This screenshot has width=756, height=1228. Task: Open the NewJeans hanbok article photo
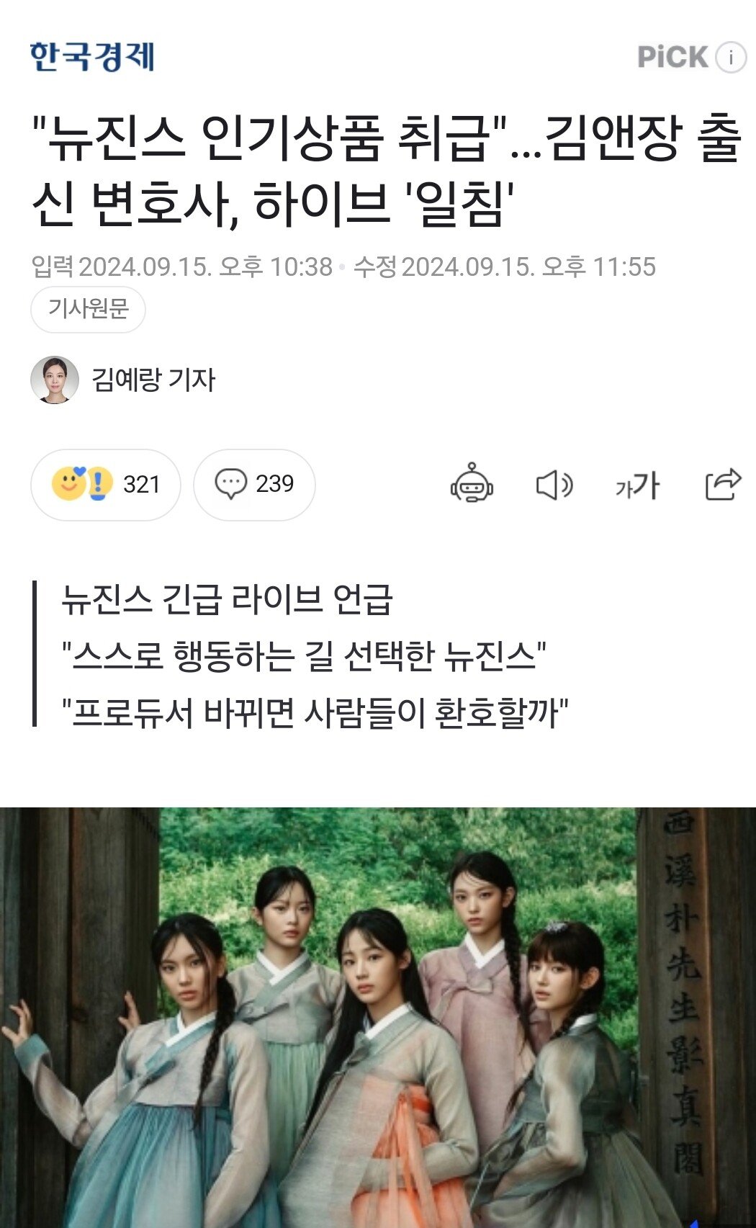[378, 1017]
